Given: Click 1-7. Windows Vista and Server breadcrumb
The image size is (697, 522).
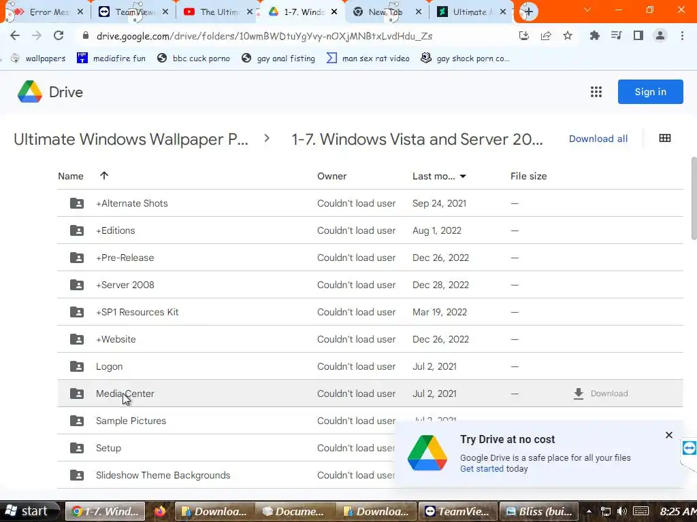Looking at the screenshot, I should [417, 139].
